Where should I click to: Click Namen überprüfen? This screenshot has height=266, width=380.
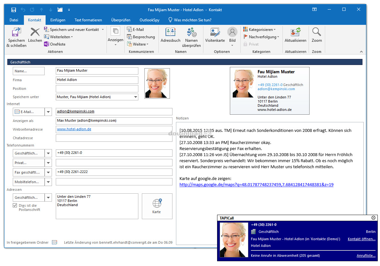coord(191,37)
